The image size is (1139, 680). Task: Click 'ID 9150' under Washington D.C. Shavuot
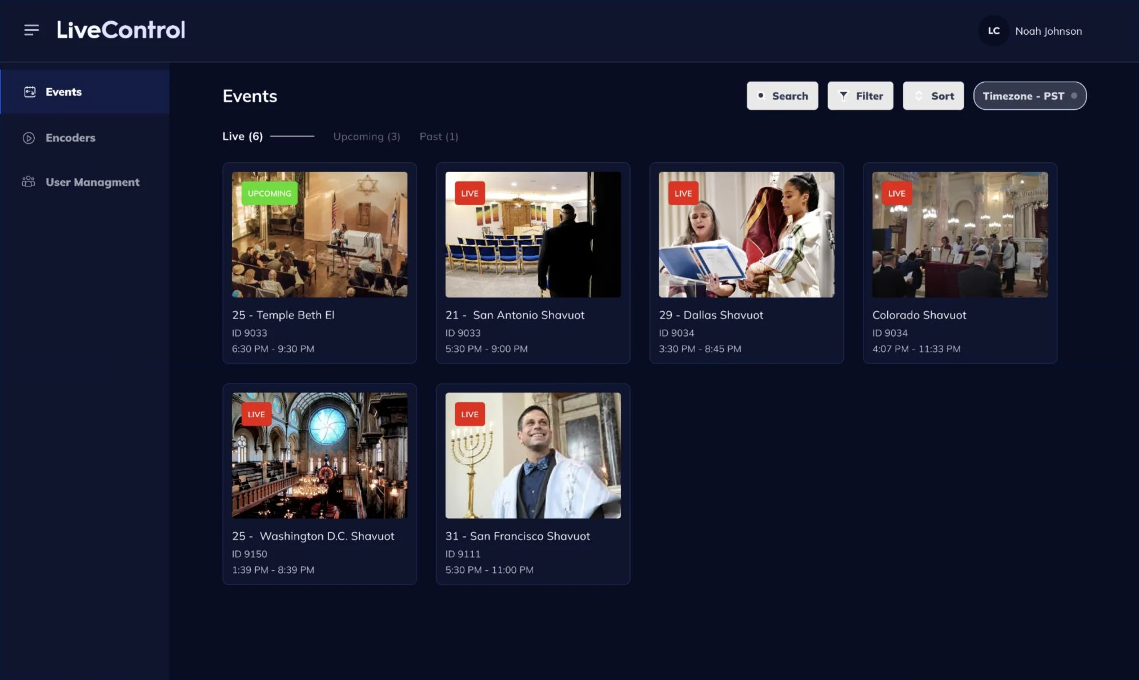tap(250, 554)
